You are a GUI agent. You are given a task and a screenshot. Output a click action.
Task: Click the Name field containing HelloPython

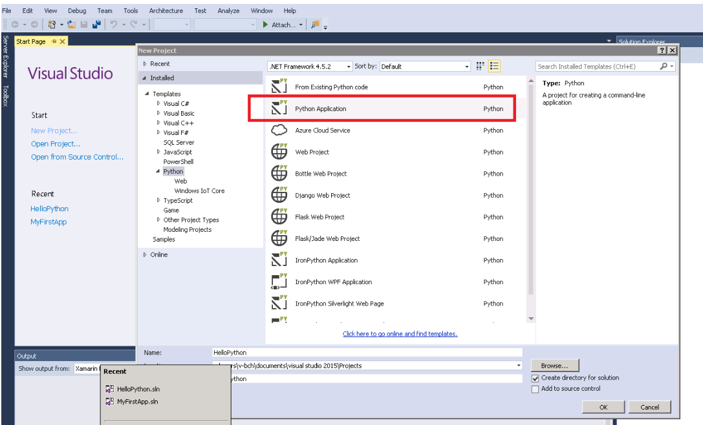click(x=367, y=353)
